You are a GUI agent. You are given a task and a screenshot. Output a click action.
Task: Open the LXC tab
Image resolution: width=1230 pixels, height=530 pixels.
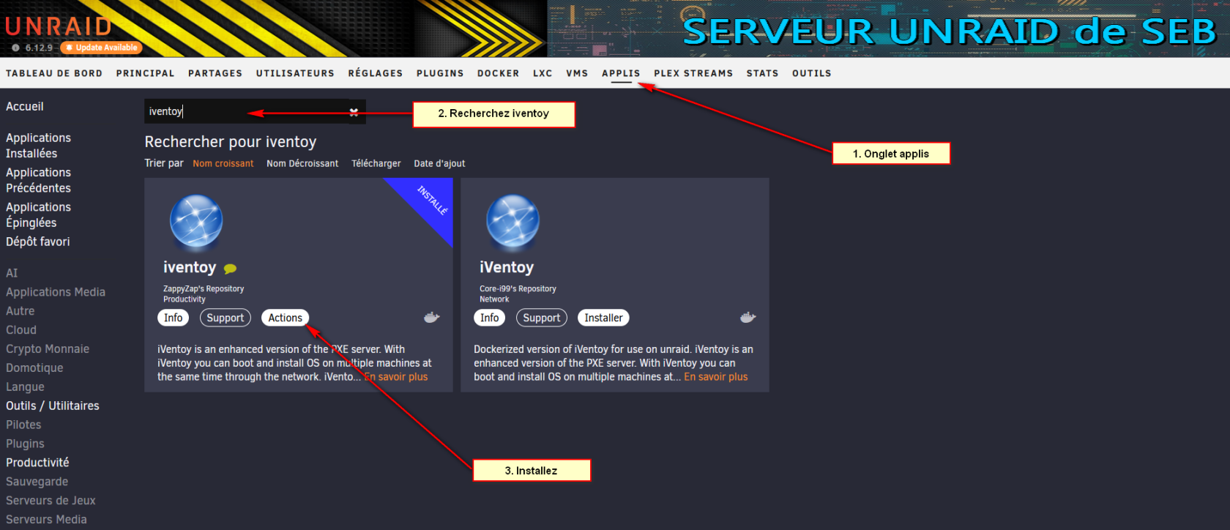coord(543,73)
